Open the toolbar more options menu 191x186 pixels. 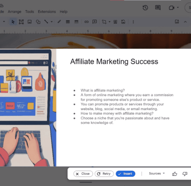pos(133,22)
